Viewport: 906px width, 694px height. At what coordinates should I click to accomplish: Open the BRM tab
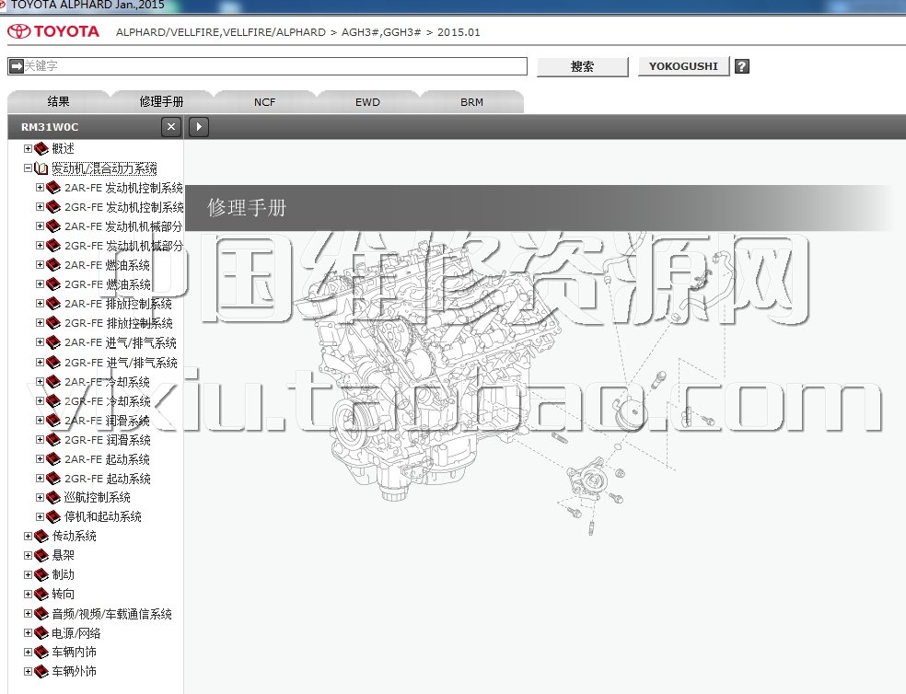(x=471, y=101)
